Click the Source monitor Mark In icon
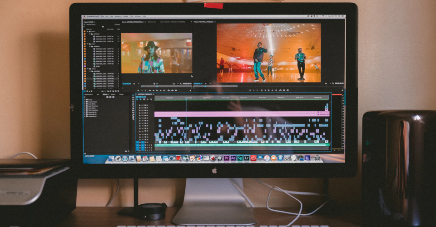The height and width of the screenshot is (227, 436). tap(142, 91)
